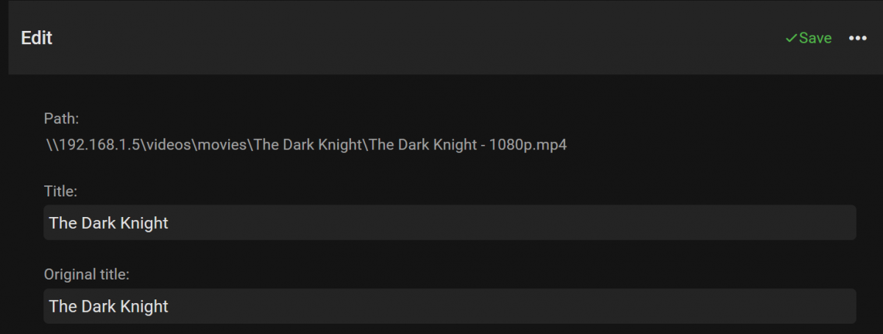The width and height of the screenshot is (883, 334).
Task: Place cursor on "The Dark Knight" in Original title
Action: (108, 307)
